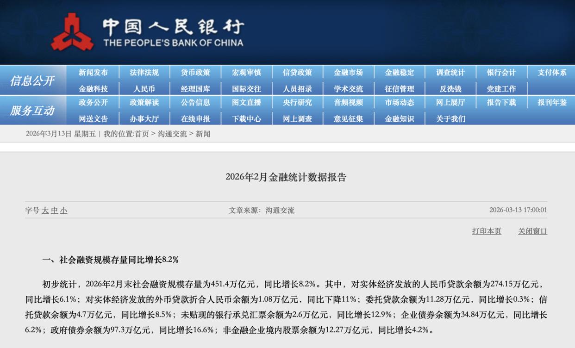Open the 反洗钱 section
The image size is (575, 348).
tap(450, 89)
